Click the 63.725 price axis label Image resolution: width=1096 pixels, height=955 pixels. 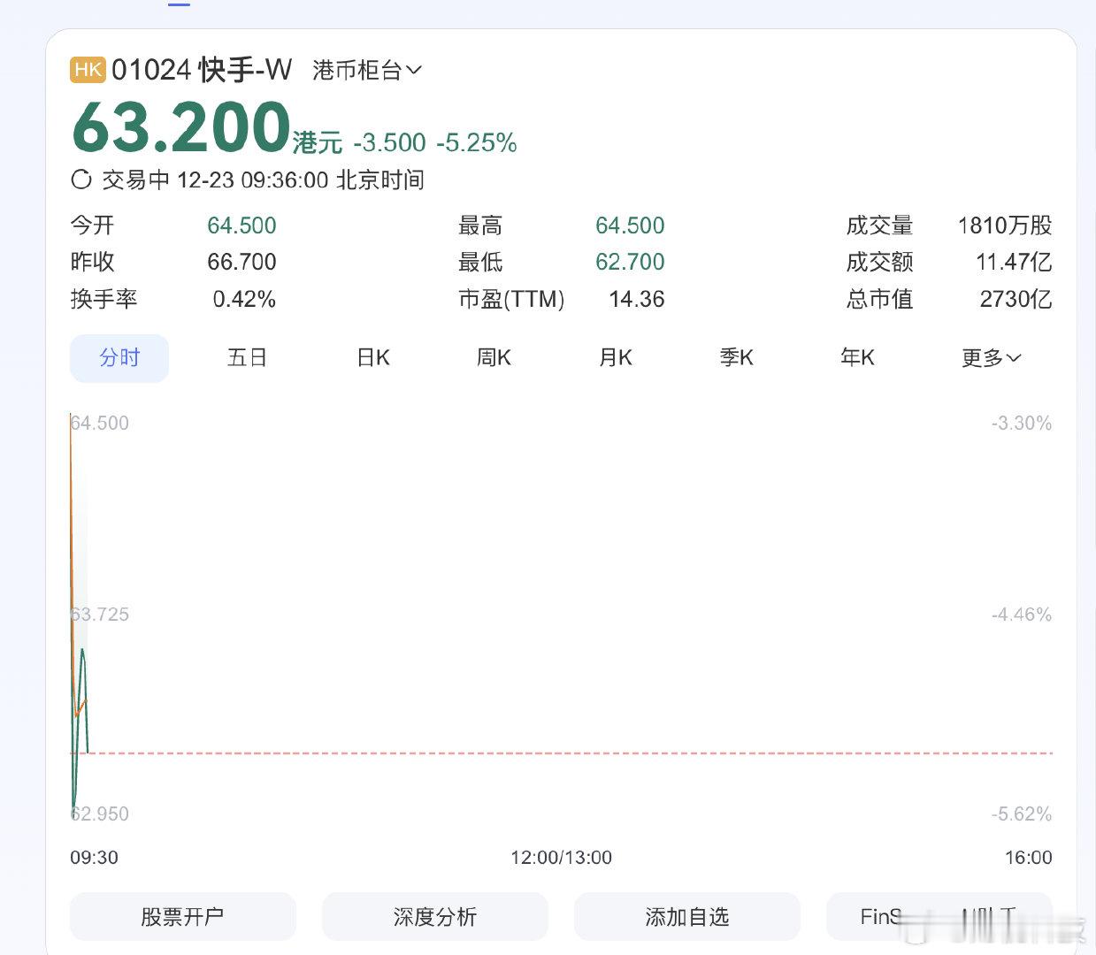pyautogui.click(x=100, y=615)
